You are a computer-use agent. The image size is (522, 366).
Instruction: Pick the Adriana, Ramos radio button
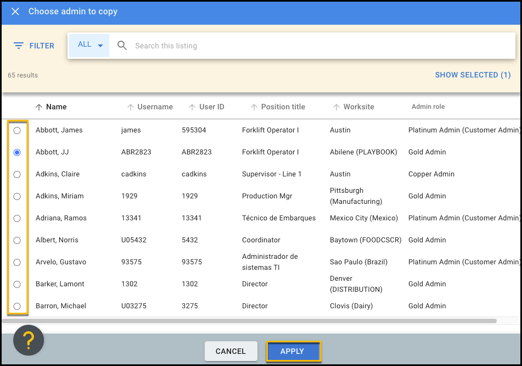(17, 218)
